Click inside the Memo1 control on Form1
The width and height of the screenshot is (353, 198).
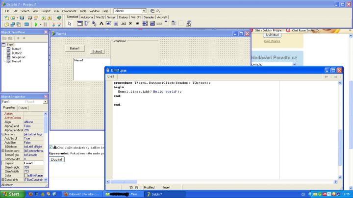[x=92, y=69]
